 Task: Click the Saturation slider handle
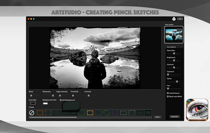click(174, 54)
